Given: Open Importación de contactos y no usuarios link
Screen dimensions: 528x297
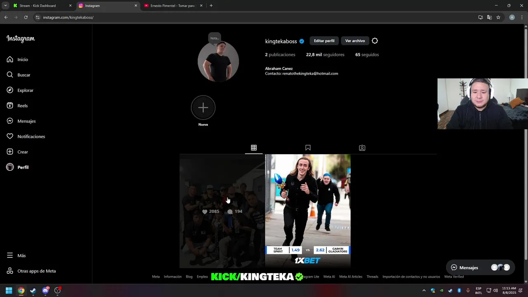Looking at the screenshot, I should tap(411, 277).
